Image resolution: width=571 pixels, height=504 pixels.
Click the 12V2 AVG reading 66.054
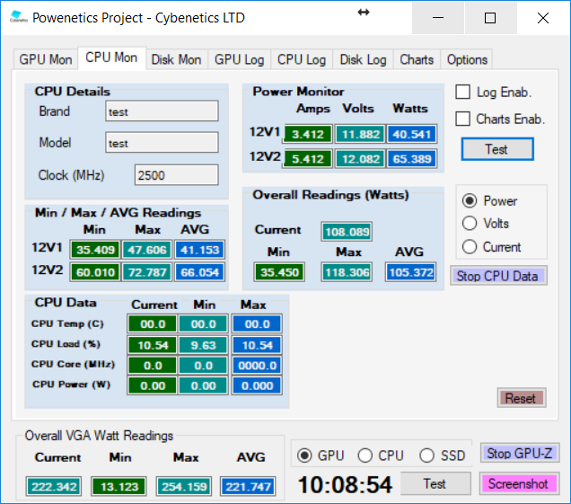tap(200, 272)
